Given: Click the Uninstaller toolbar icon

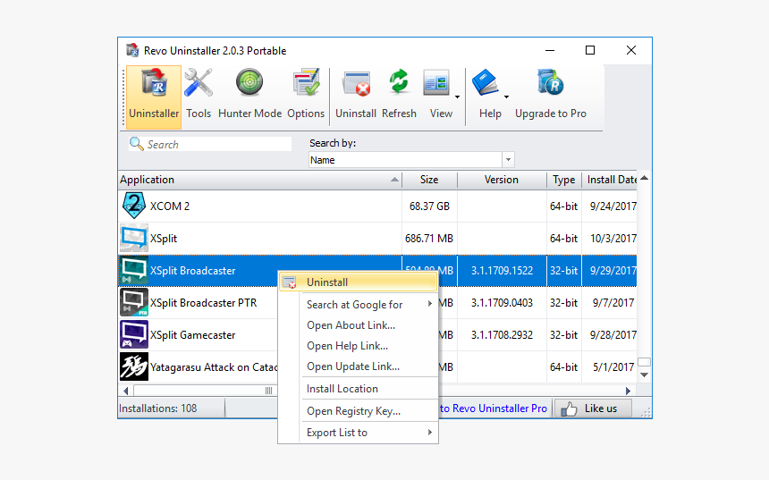Looking at the screenshot, I should point(154,88).
